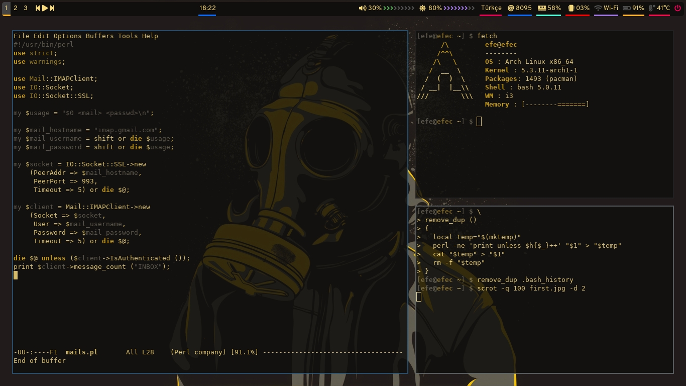Click the battery icon showing 91%

[627, 8]
